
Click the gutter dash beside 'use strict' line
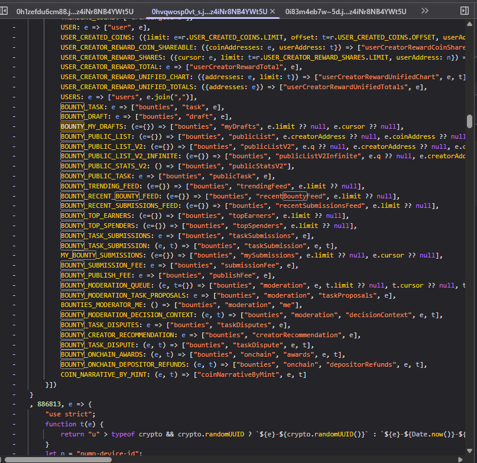(14, 414)
